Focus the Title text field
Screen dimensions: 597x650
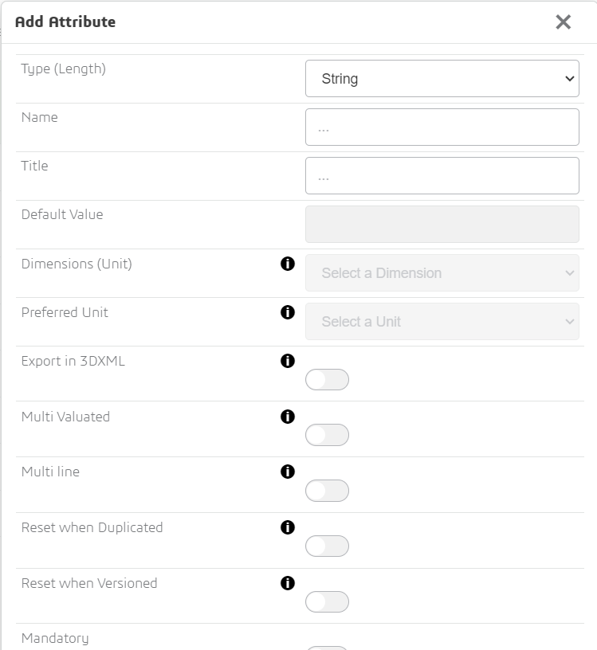tap(442, 176)
